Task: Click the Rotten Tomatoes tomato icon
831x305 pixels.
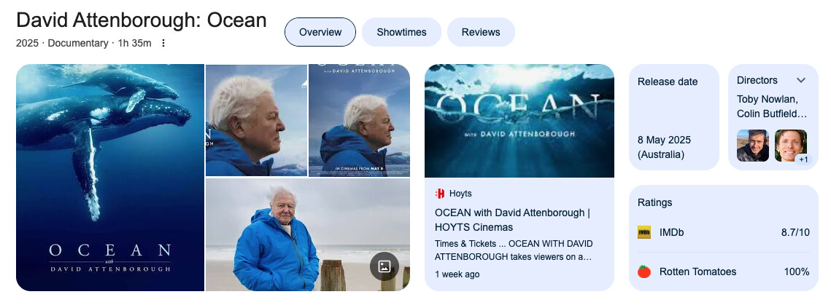Action: click(x=644, y=272)
